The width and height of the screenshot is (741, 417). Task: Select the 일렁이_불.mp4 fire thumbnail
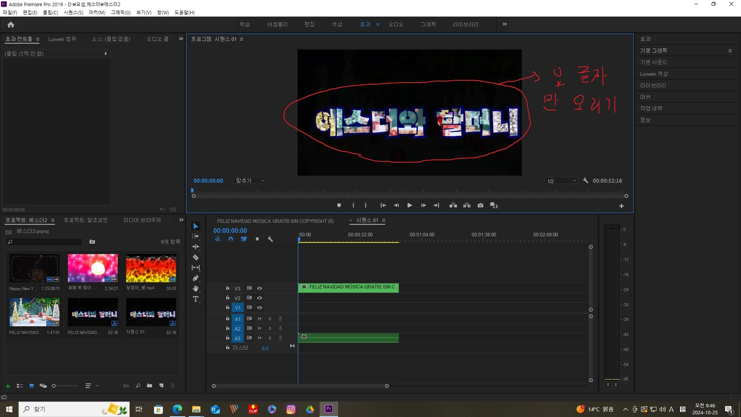(x=151, y=268)
